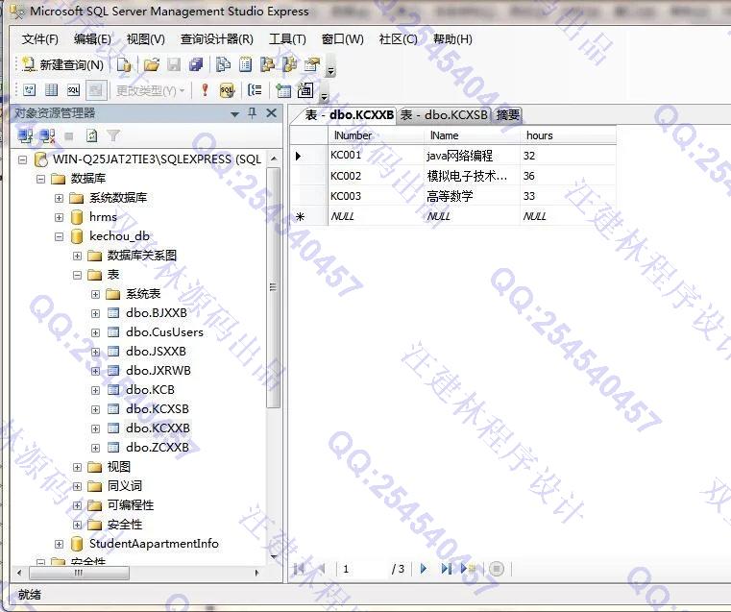Click the Summary page icon in toolbar
This screenshot has height=612, width=731.
pyautogui.click(x=245, y=64)
